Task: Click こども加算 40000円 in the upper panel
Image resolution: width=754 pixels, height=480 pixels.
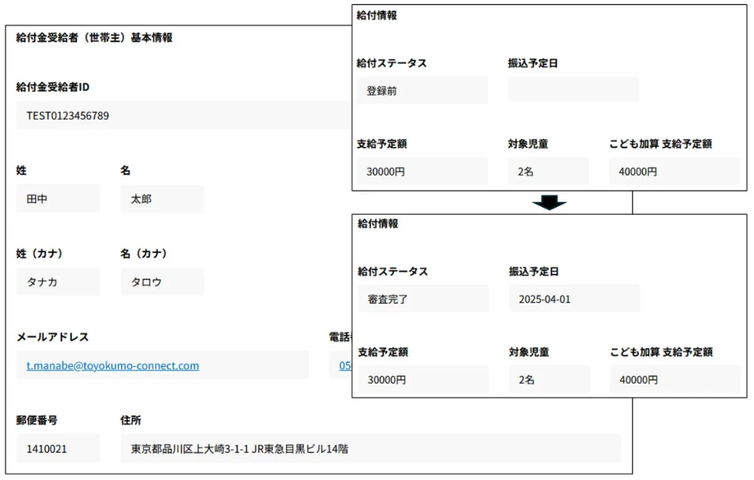Action: (x=674, y=172)
